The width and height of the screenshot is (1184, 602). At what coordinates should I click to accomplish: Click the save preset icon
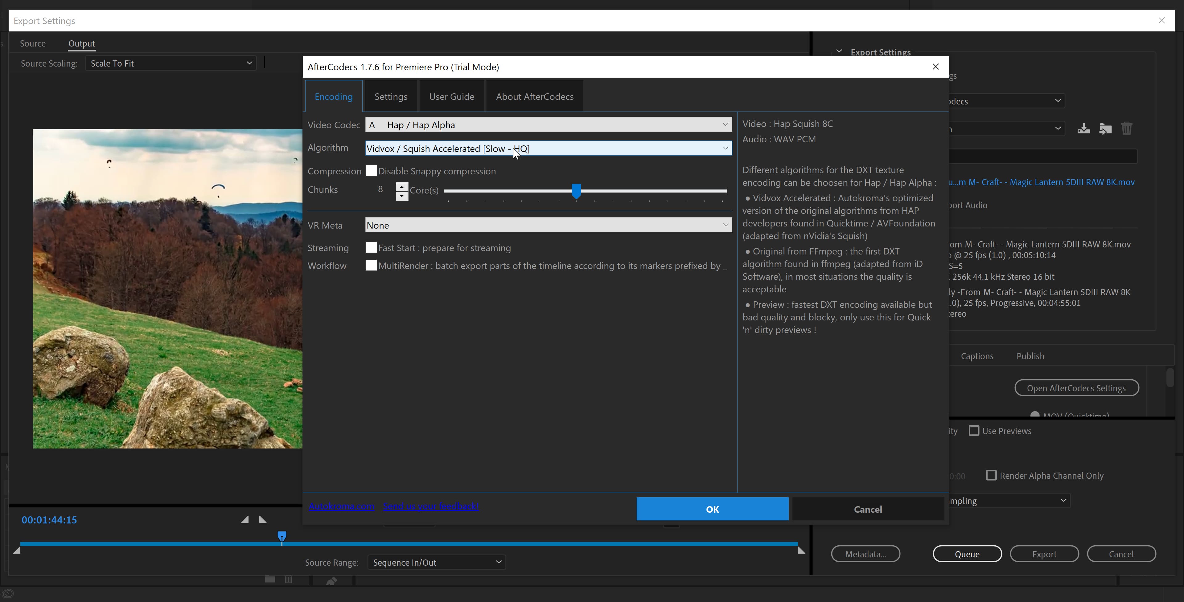(1083, 128)
